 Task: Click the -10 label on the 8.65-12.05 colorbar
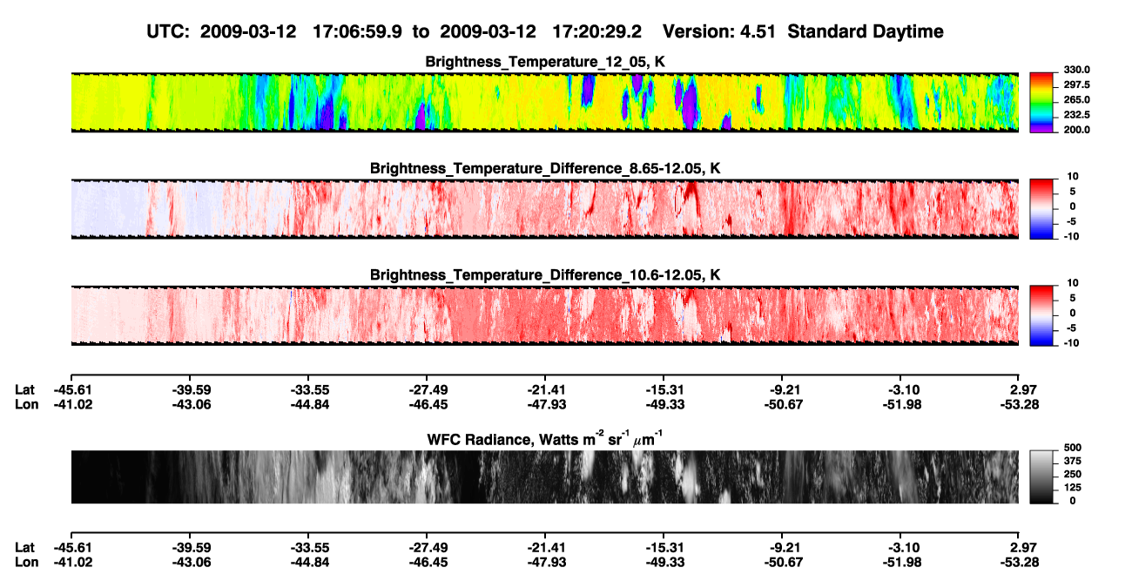pos(1072,236)
